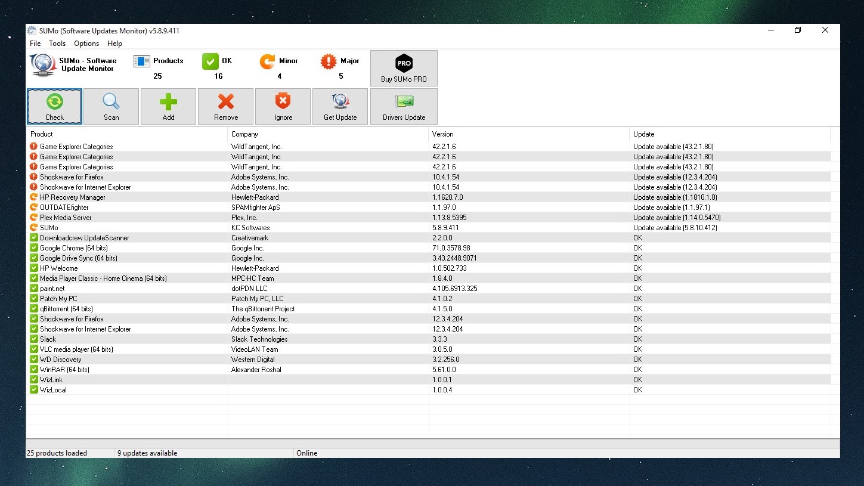The height and width of the screenshot is (486, 864).
Task: Click the OK check icon beside Media Player Classic
Action: 34,278
